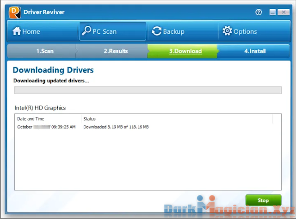Select the 4.Install step
Screen dimensions: 296x219
(x=253, y=51)
